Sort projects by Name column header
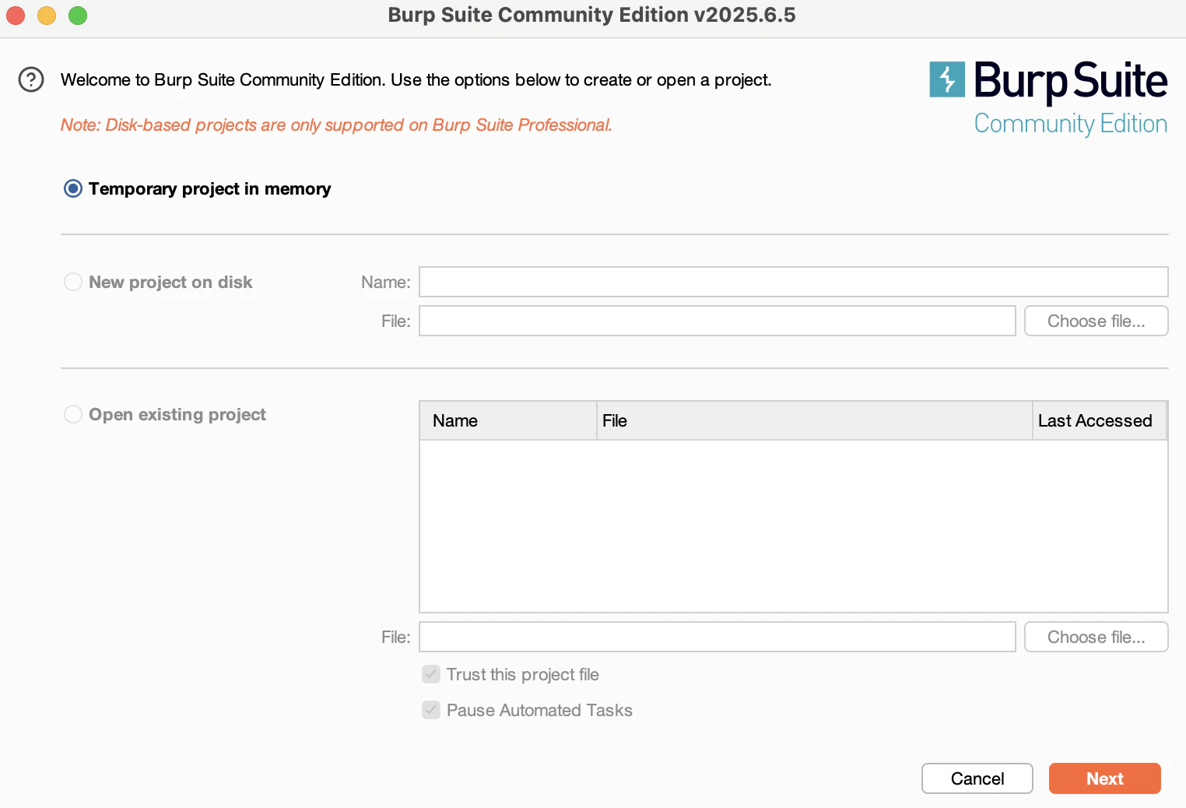This screenshot has height=808, width=1186. click(508, 420)
